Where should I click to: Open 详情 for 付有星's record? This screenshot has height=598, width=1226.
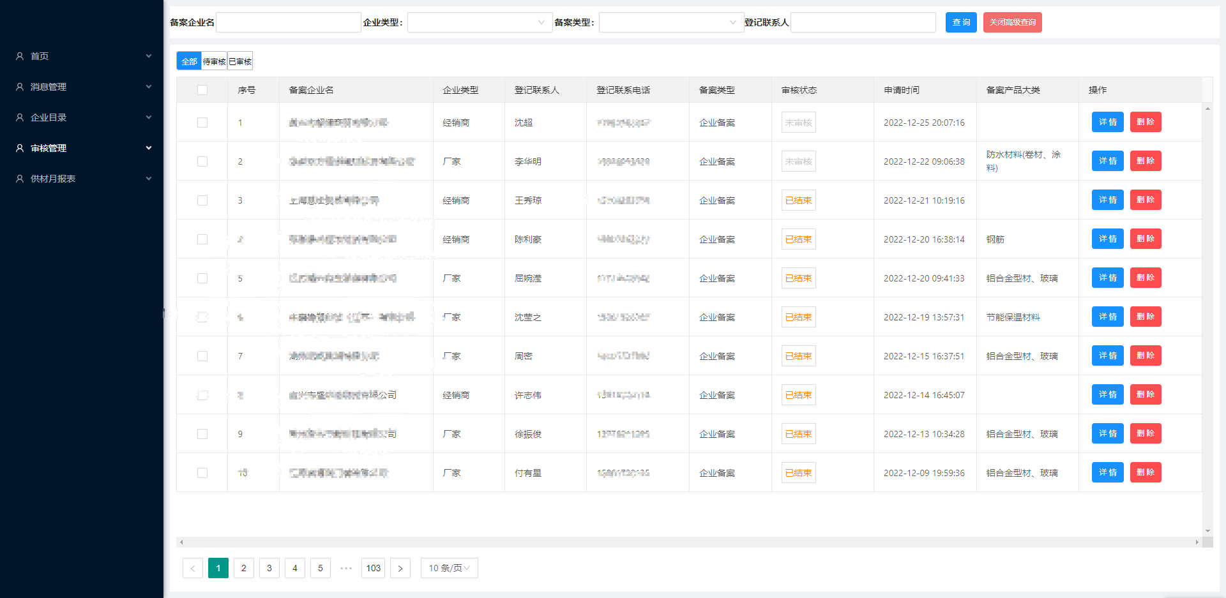pyautogui.click(x=1107, y=472)
